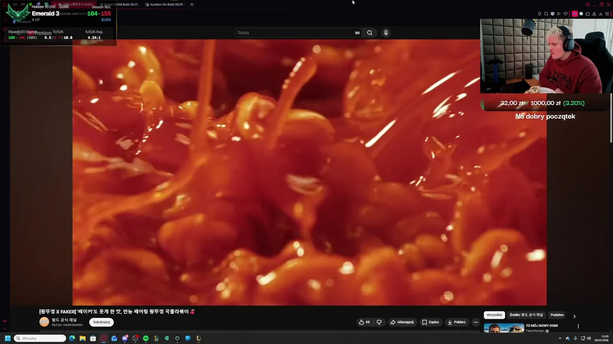
Task: Open League of Legends client taskbar icon
Action: pyautogui.click(x=198, y=338)
